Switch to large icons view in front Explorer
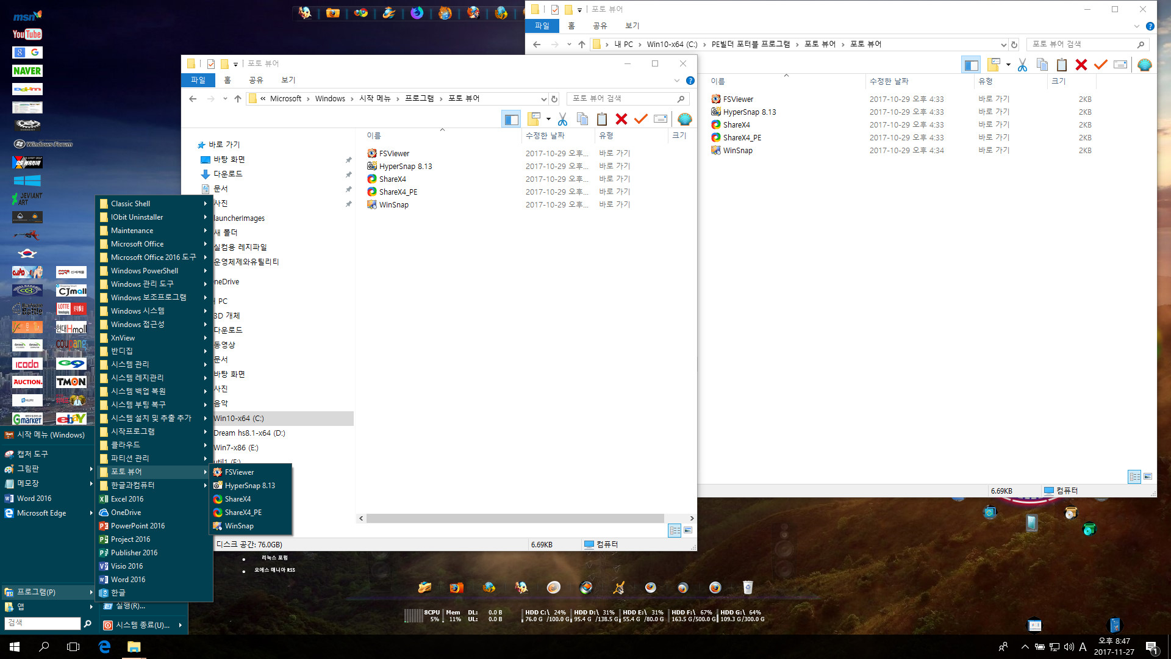This screenshot has width=1171, height=659. click(688, 530)
